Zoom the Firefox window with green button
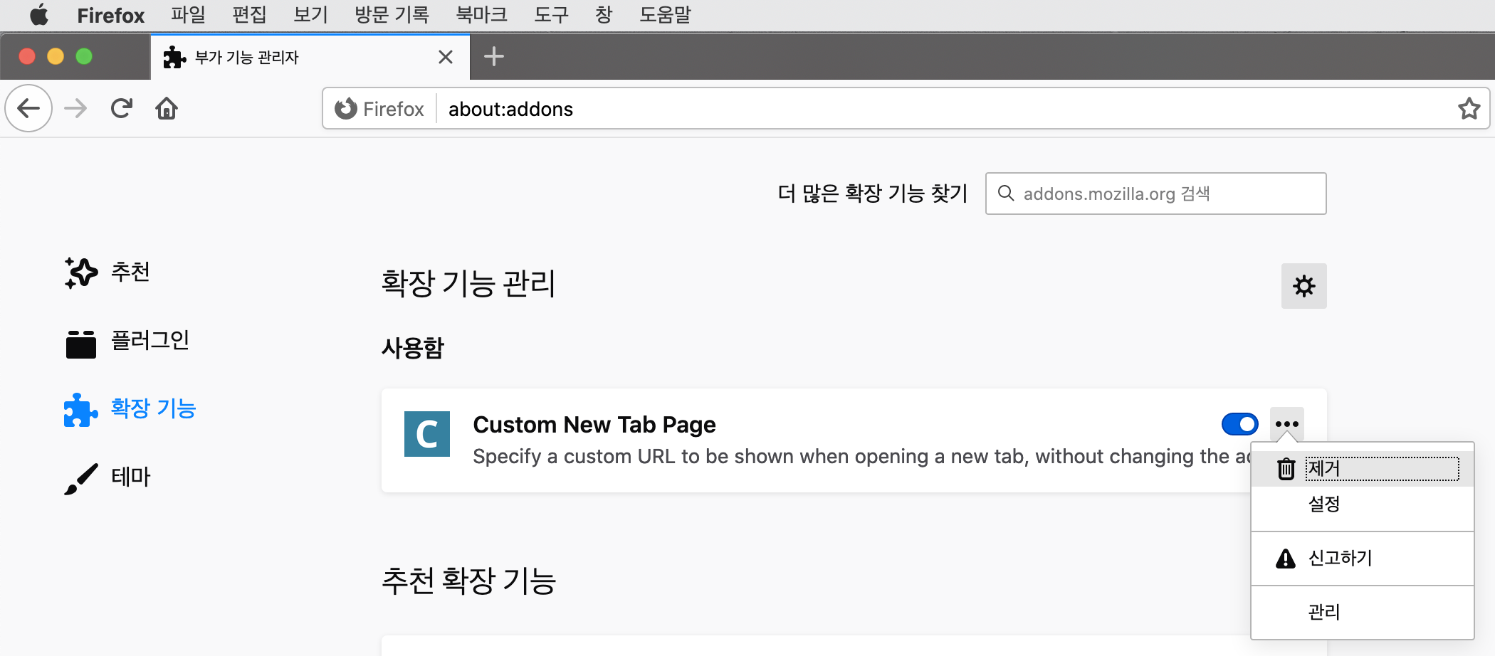The height and width of the screenshot is (656, 1495). [x=84, y=56]
